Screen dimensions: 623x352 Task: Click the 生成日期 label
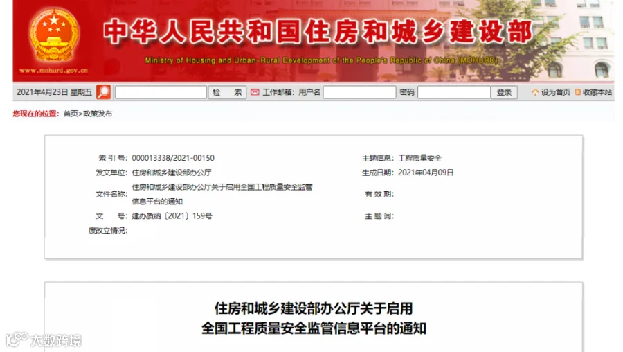pos(378,173)
